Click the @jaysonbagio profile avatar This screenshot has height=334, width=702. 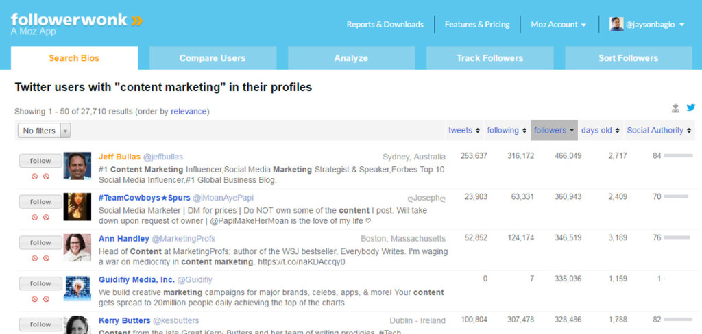point(616,24)
